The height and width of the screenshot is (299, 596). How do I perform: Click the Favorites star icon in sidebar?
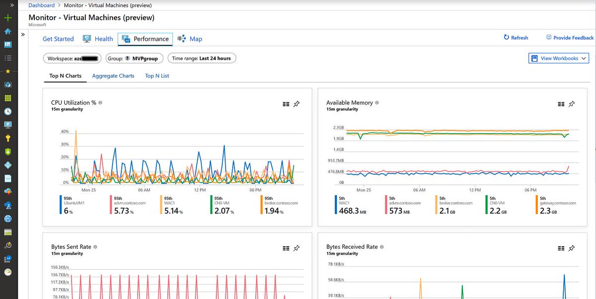click(x=8, y=72)
